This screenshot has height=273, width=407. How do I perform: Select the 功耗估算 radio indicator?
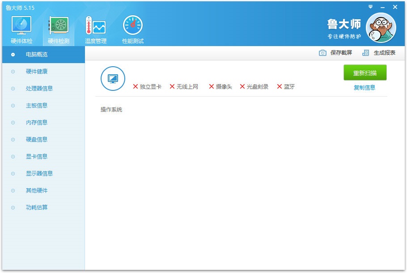pyautogui.click(x=13, y=208)
